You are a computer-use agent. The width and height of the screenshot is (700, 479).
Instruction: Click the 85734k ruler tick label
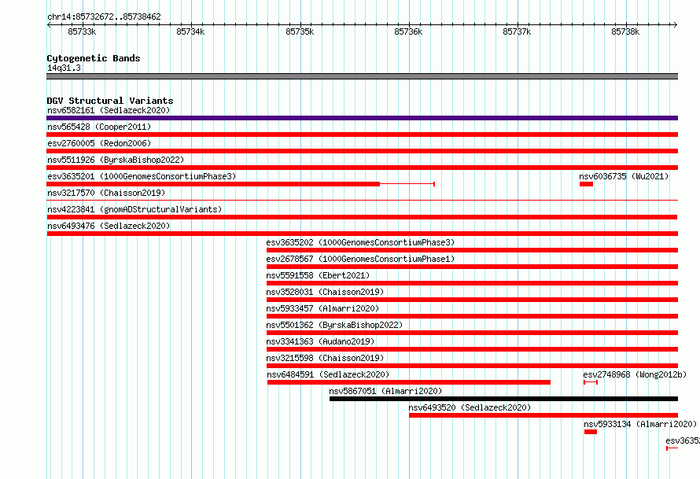[190, 31]
